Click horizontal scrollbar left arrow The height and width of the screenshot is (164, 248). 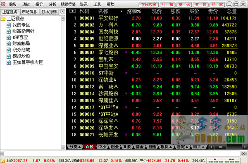[212, 147]
